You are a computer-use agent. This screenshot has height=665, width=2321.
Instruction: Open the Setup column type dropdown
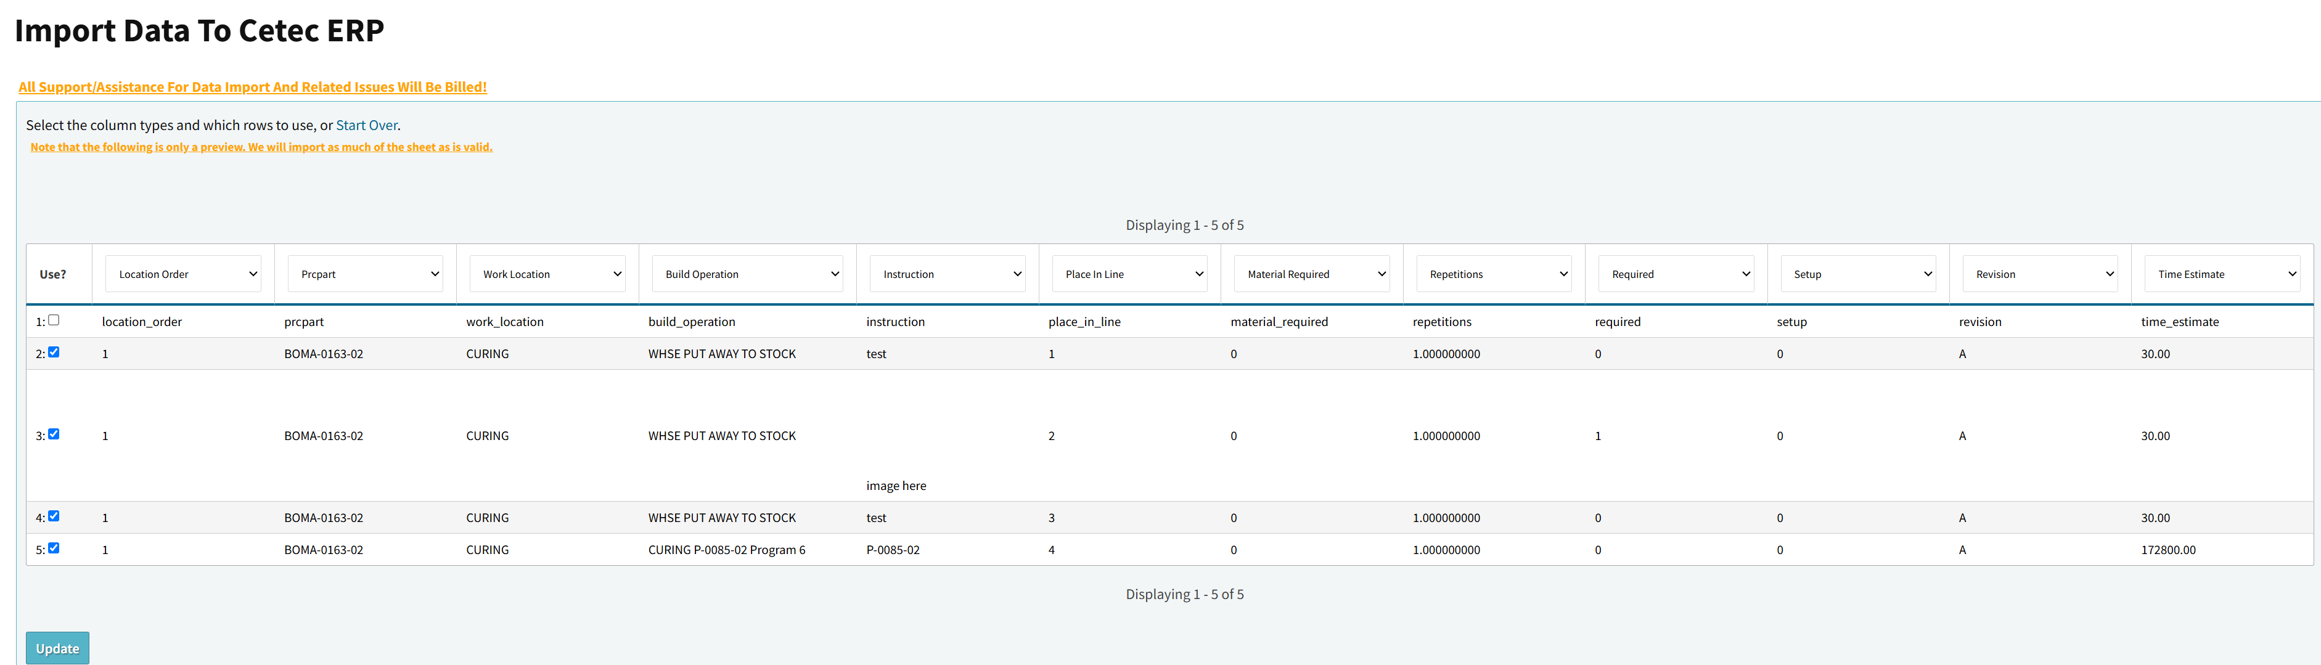[1858, 274]
